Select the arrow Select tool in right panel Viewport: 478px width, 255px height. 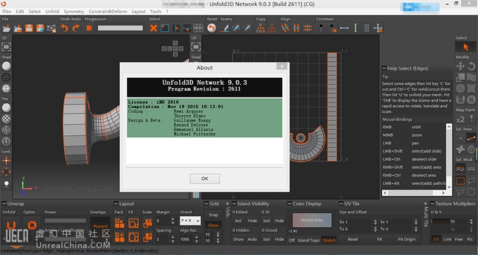point(465,47)
